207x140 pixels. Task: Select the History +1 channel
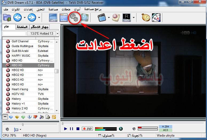tap(28, 104)
